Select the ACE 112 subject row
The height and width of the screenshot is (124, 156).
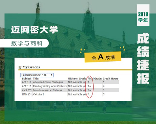pyautogui.click(x=70, y=82)
